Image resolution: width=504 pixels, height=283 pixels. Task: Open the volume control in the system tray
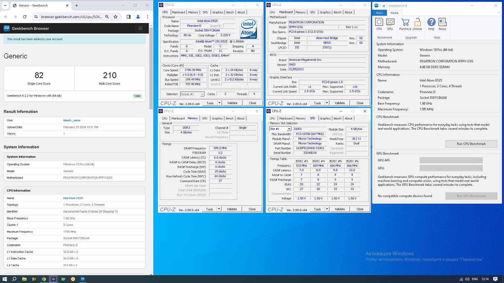point(467,279)
